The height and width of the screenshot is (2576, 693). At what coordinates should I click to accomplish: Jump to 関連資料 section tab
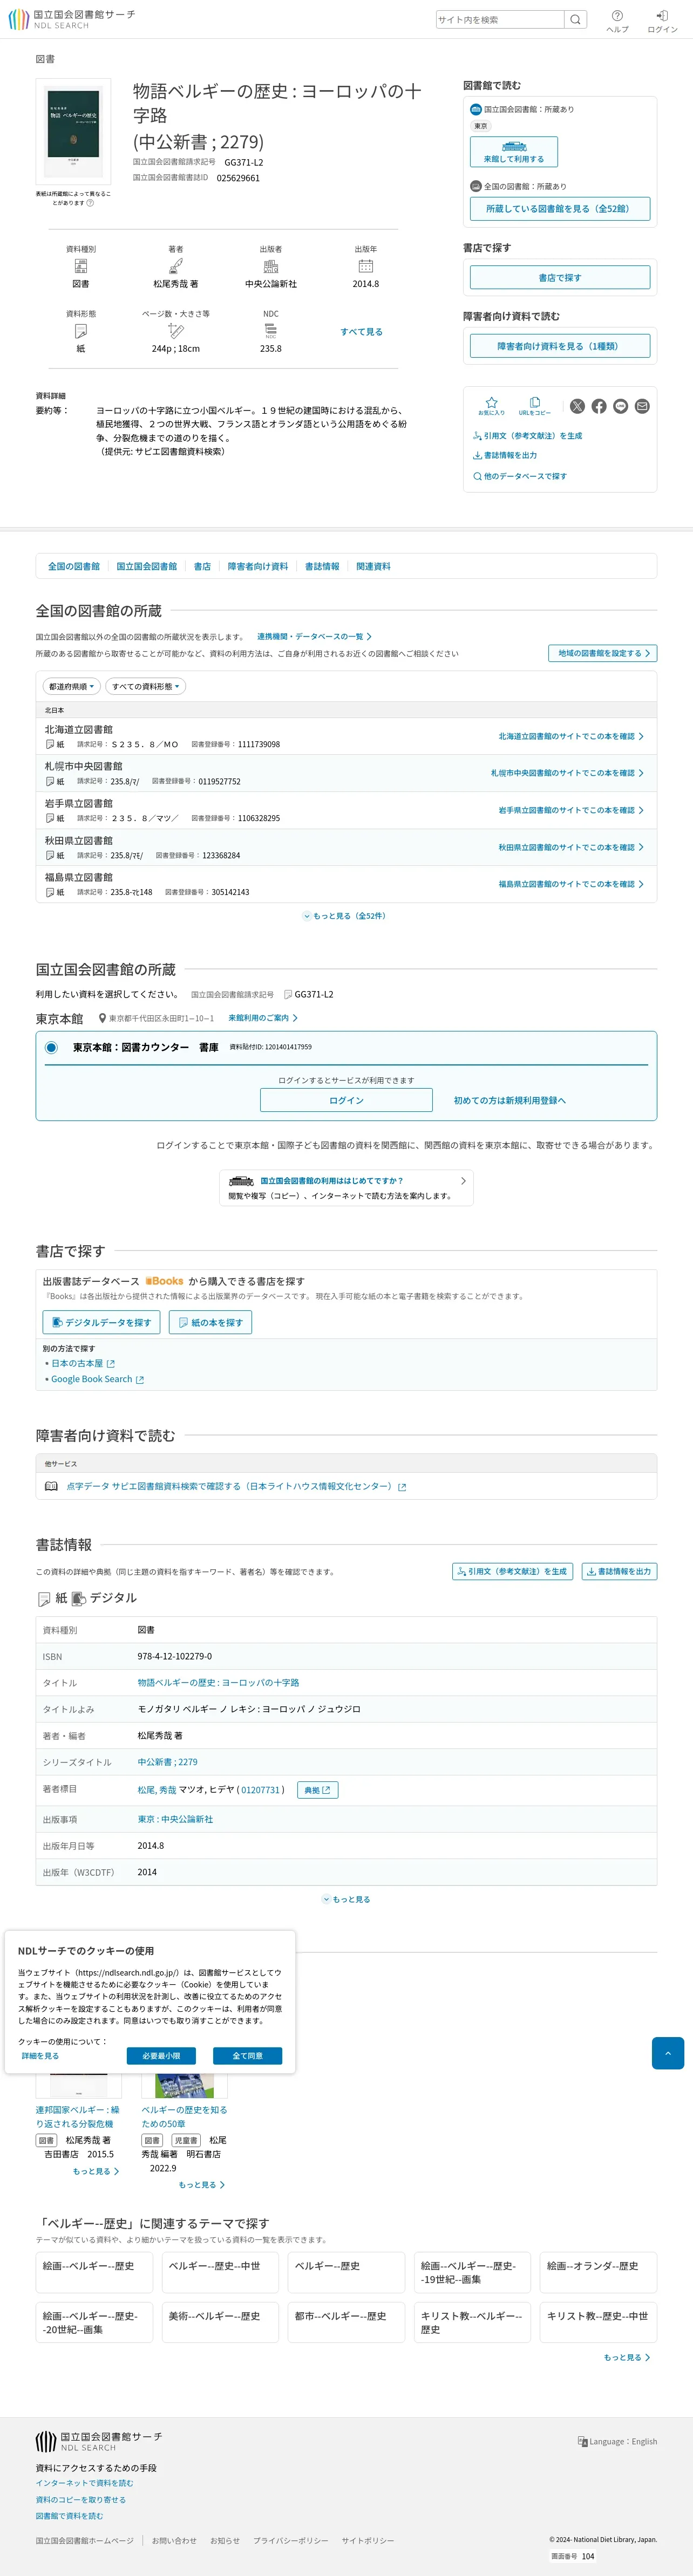point(374,566)
